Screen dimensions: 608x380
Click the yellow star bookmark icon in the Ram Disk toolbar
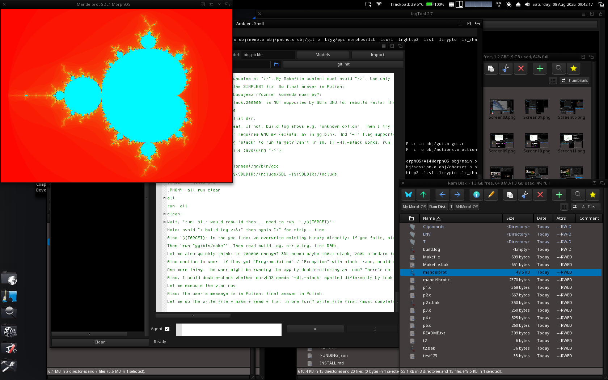(x=593, y=195)
